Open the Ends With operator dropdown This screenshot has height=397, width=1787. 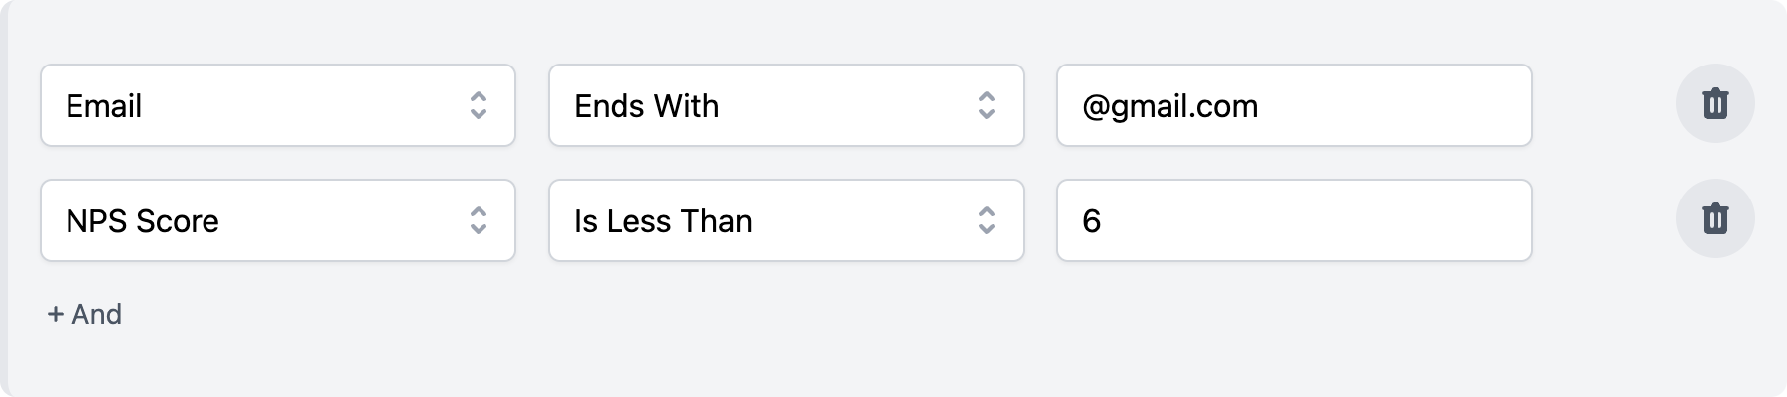(x=786, y=105)
